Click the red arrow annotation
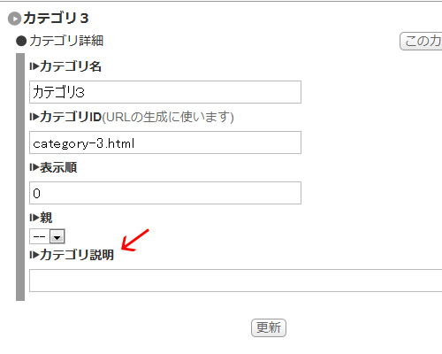The width and height of the screenshot is (442, 354). pos(135,241)
